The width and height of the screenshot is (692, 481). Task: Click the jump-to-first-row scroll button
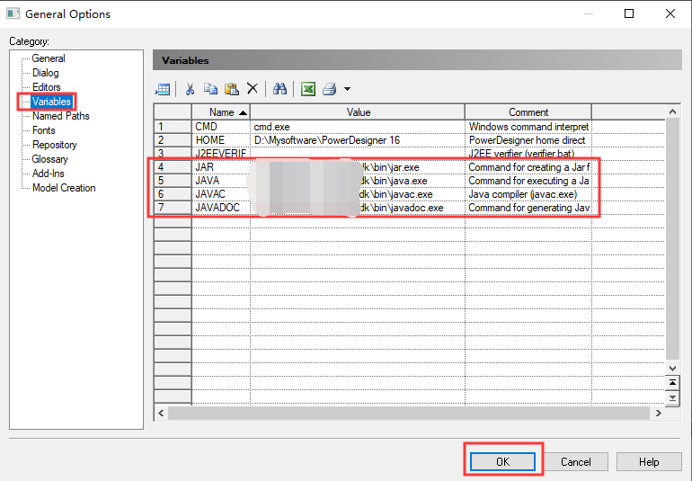pos(672,382)
